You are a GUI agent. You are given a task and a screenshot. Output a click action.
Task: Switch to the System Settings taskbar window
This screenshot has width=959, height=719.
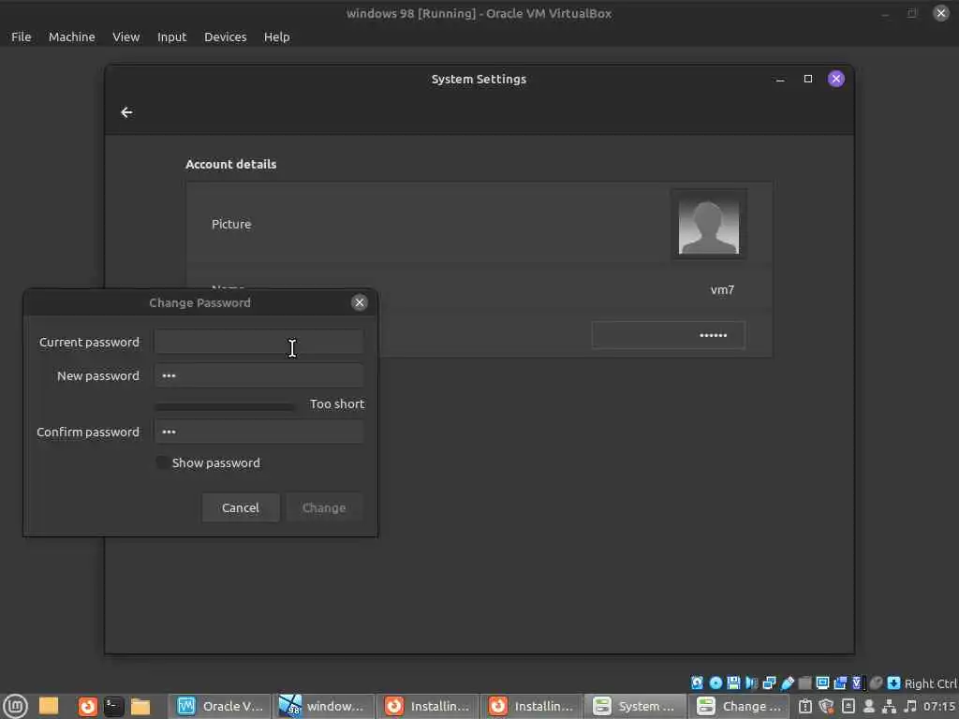(636, 706)
